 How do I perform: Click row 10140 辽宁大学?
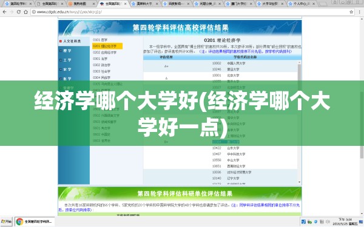226,178
